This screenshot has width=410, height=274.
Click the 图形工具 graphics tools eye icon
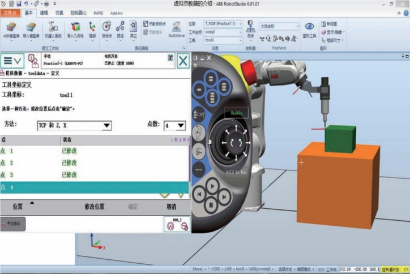[309, 29]
